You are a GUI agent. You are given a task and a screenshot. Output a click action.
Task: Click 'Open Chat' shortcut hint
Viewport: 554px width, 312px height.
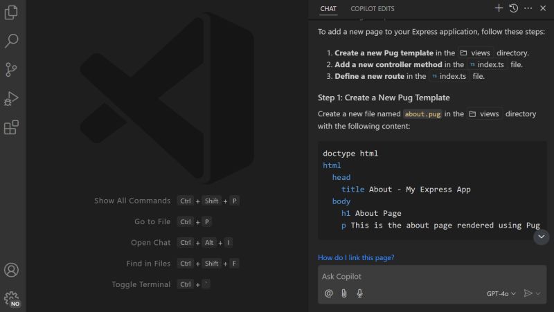pyautogui.click(x=150, y=242)
